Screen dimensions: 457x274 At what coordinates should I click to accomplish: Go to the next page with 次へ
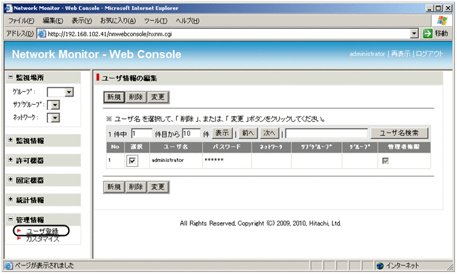click(x=270, y=133)
